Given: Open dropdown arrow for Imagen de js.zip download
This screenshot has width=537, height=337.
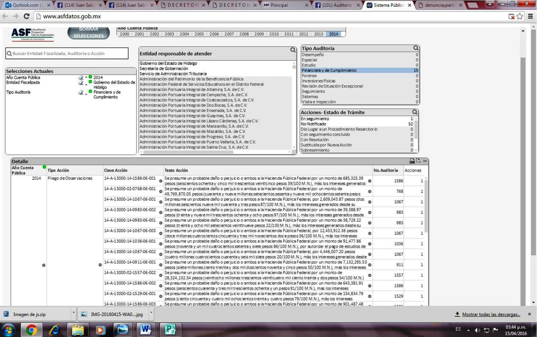Looking at the screenshot, I should [x=73, y=312].
